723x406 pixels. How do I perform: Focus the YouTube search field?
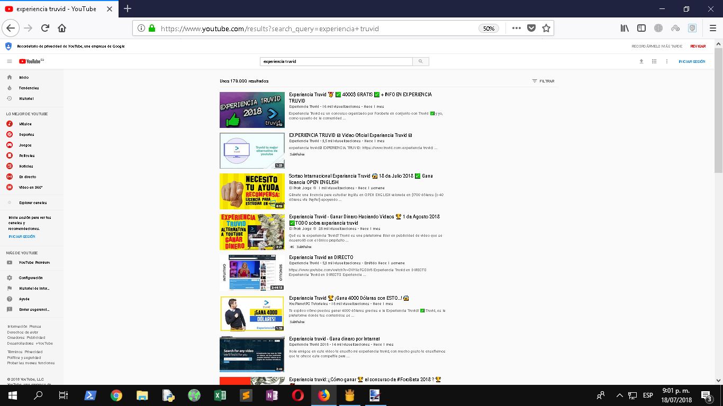point(336,61)
